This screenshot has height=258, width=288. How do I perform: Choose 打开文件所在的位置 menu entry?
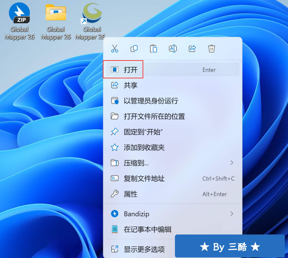[173, 116]
